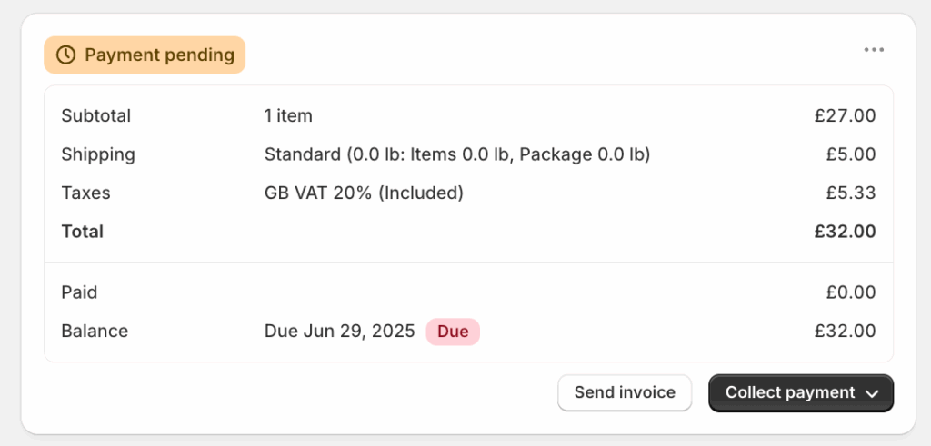Expand the Collect payment dropdown chevron

tap(872, 393)
